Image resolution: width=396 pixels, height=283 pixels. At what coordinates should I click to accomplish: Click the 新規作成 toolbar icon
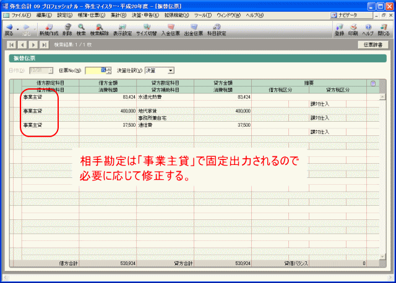(x=49, y=30)
